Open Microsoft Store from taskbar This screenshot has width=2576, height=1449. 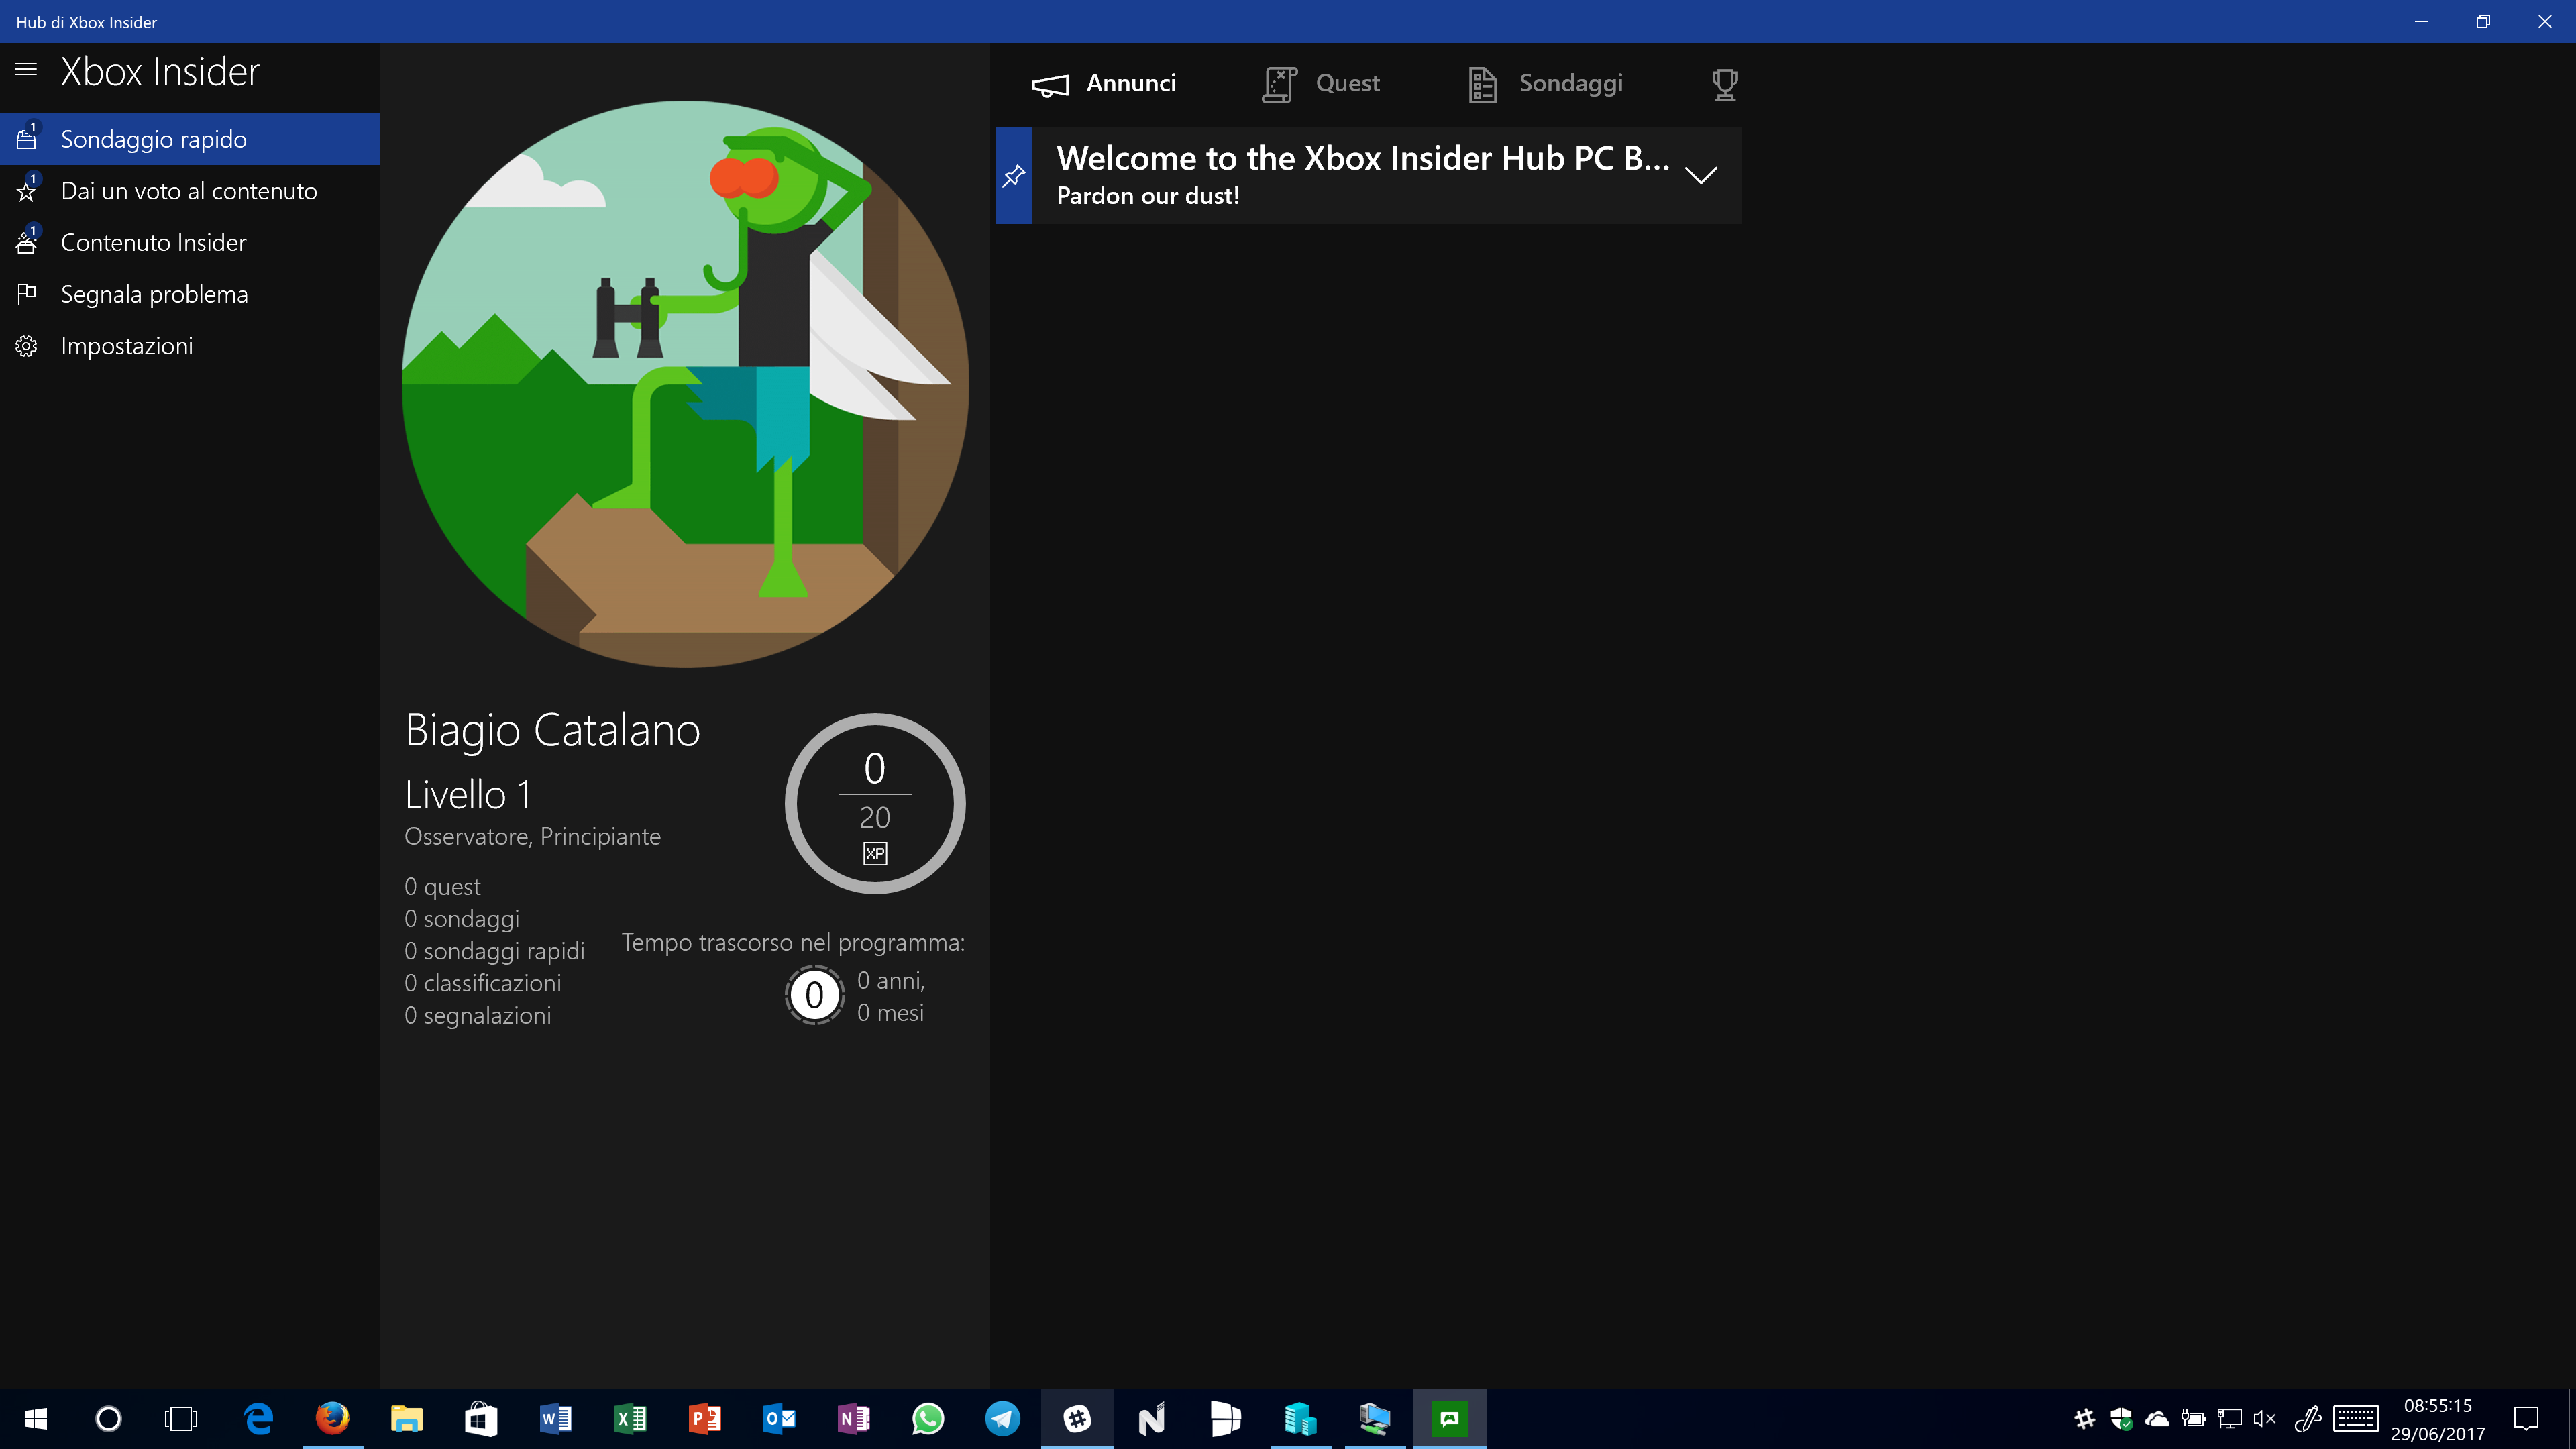pos(481,1418)
